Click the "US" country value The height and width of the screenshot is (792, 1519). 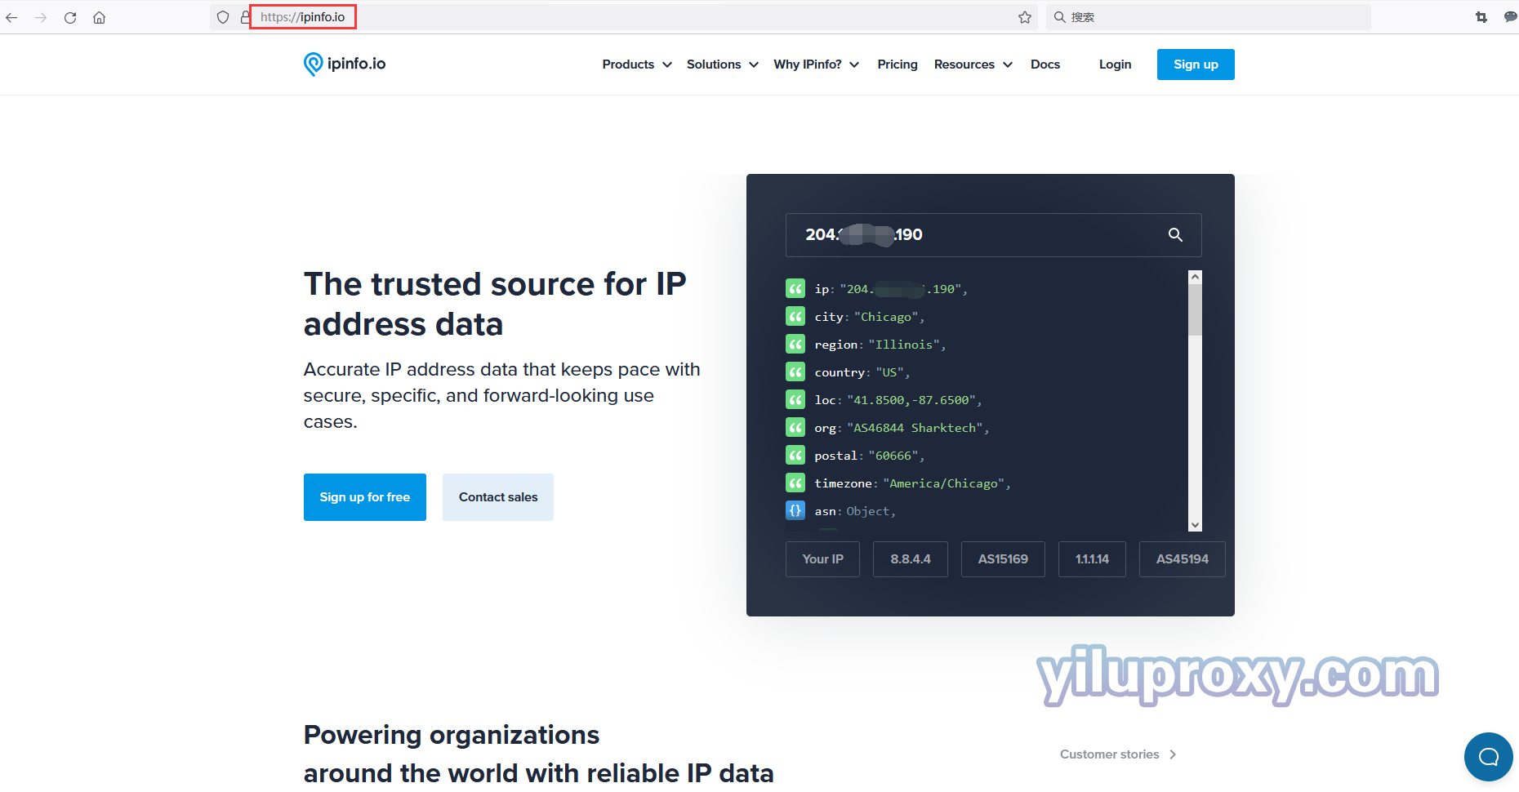pyautogui.click(x=889, y=372)
